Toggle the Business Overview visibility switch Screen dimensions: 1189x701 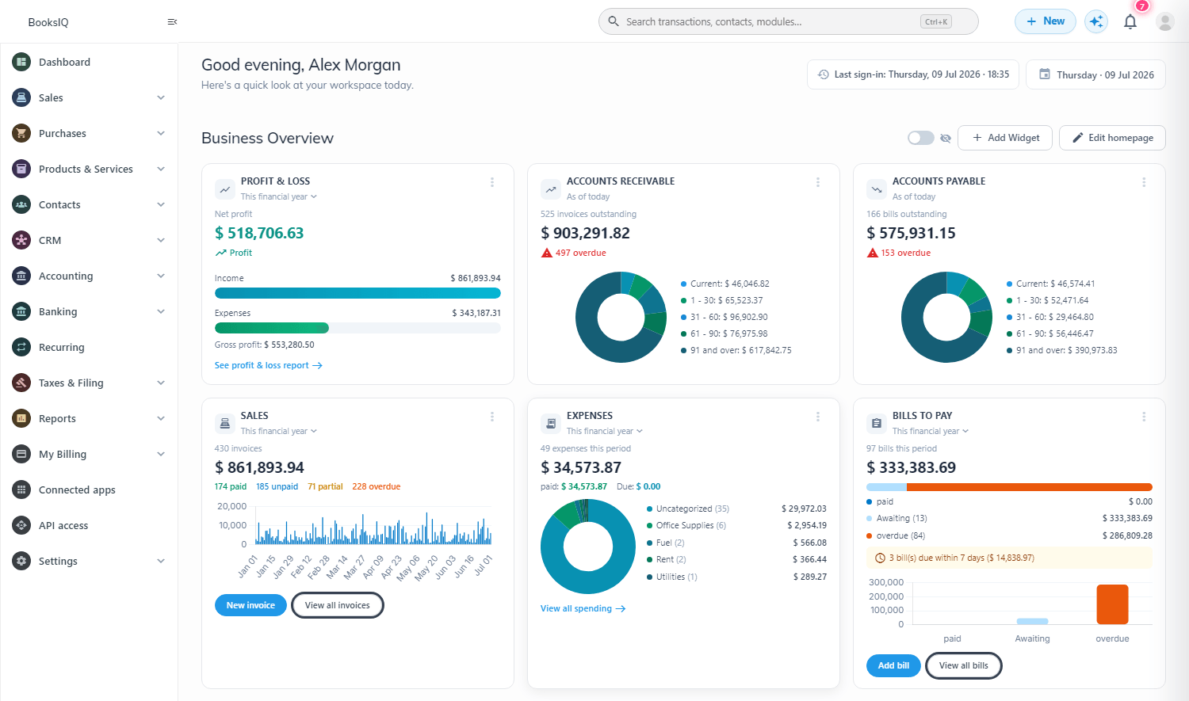920,138
